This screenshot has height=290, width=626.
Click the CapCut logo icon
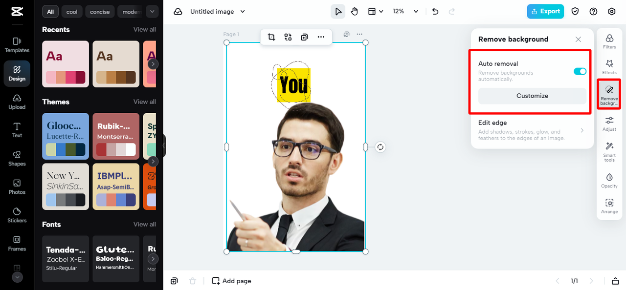tap(17, 12)
